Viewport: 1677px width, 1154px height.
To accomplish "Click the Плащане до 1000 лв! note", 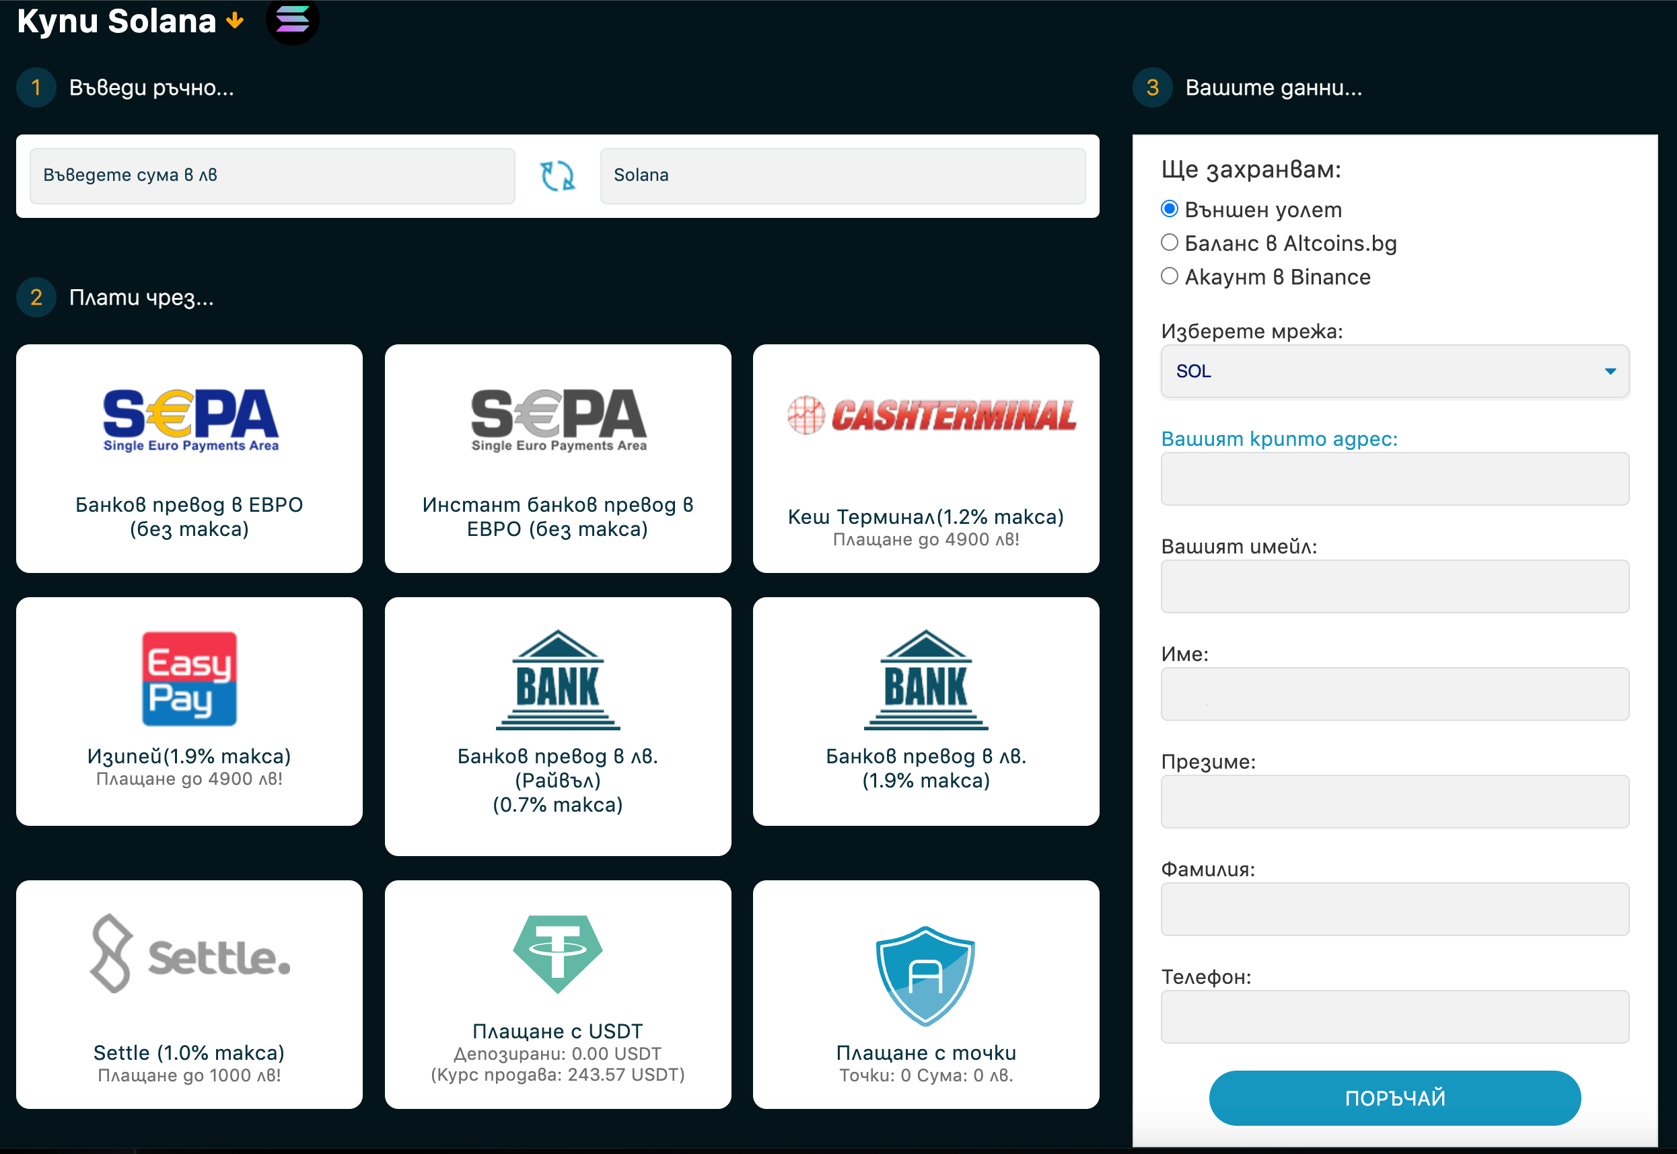I will pyautogui.click(x=190, y=1075).
